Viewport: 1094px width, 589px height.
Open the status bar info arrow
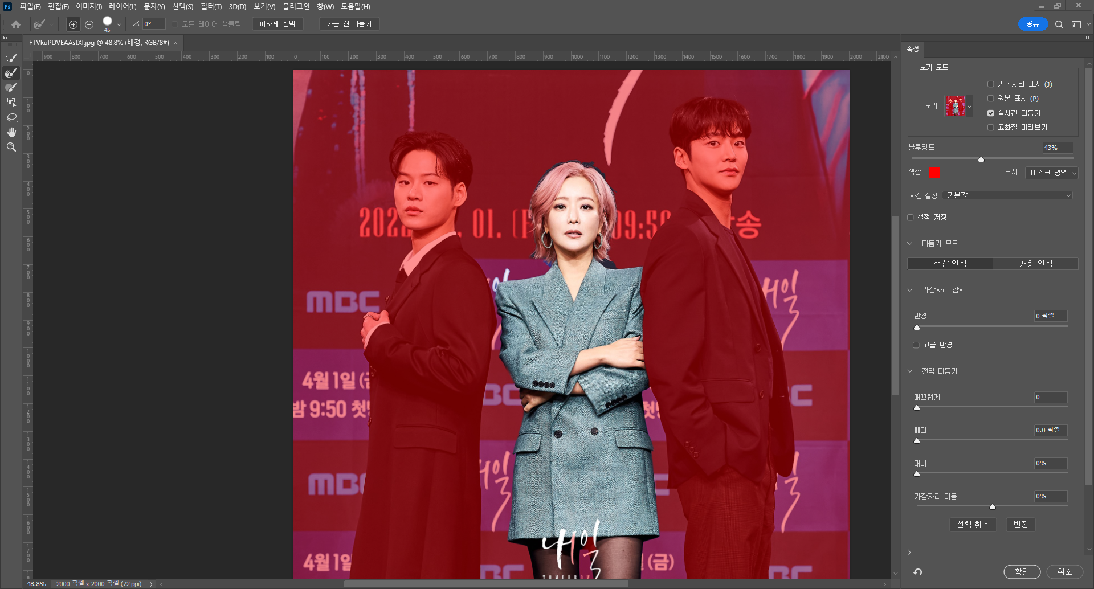151,584
